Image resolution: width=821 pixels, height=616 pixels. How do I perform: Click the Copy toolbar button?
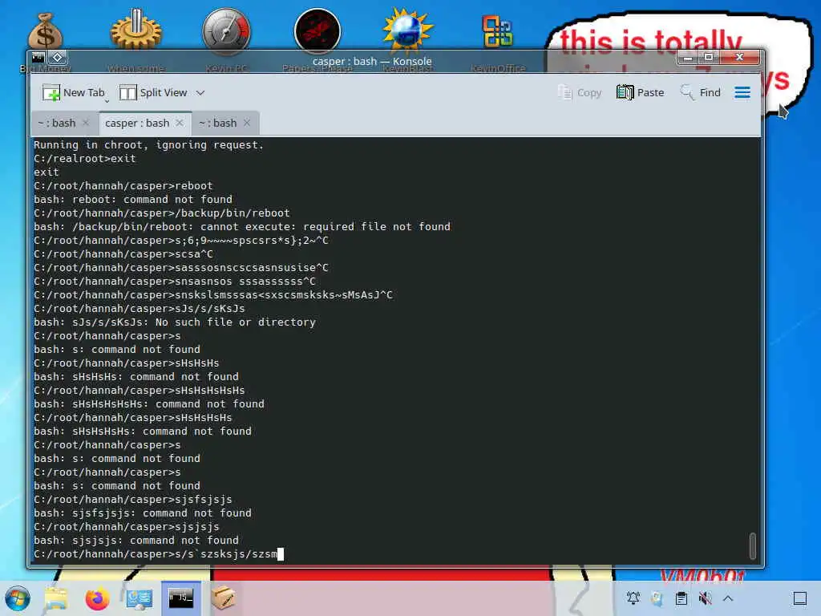pos(580,93)
